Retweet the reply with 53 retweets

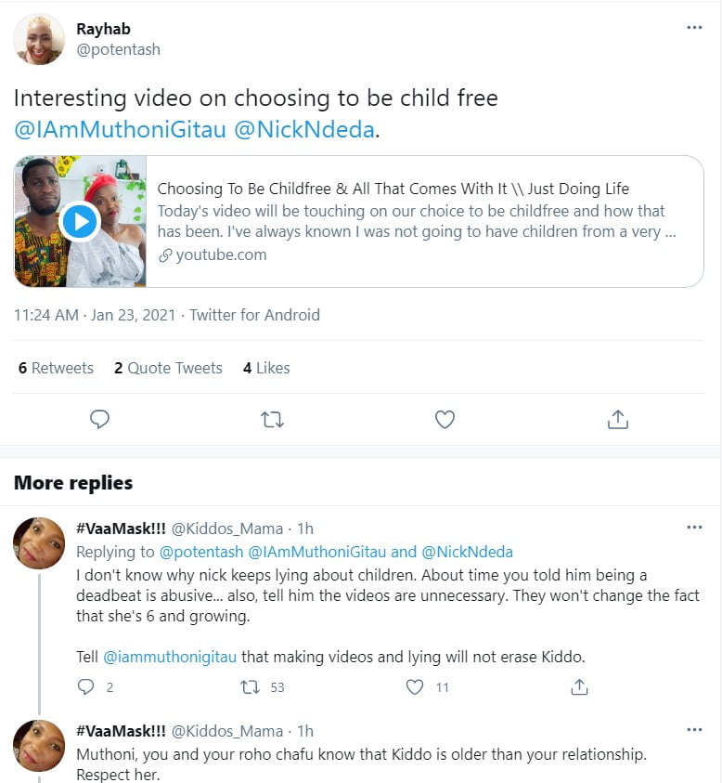click(x=250, y=687)
